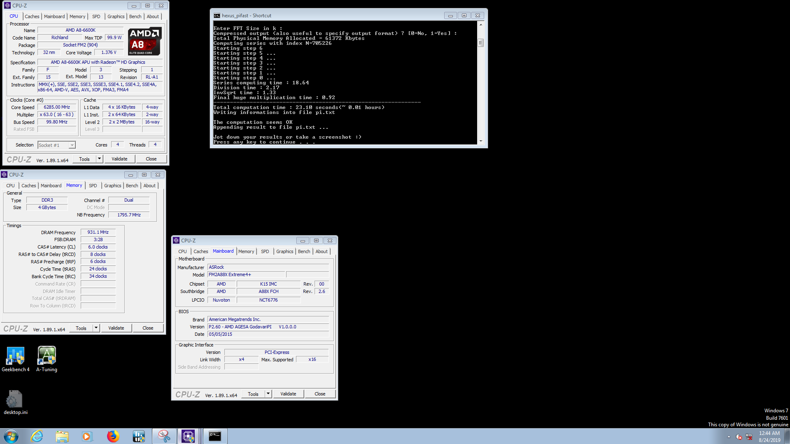Open Snipping Tool in taskbar

164,436
